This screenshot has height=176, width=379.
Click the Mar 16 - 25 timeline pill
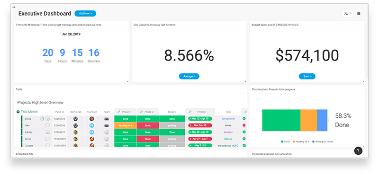point(200,125)
